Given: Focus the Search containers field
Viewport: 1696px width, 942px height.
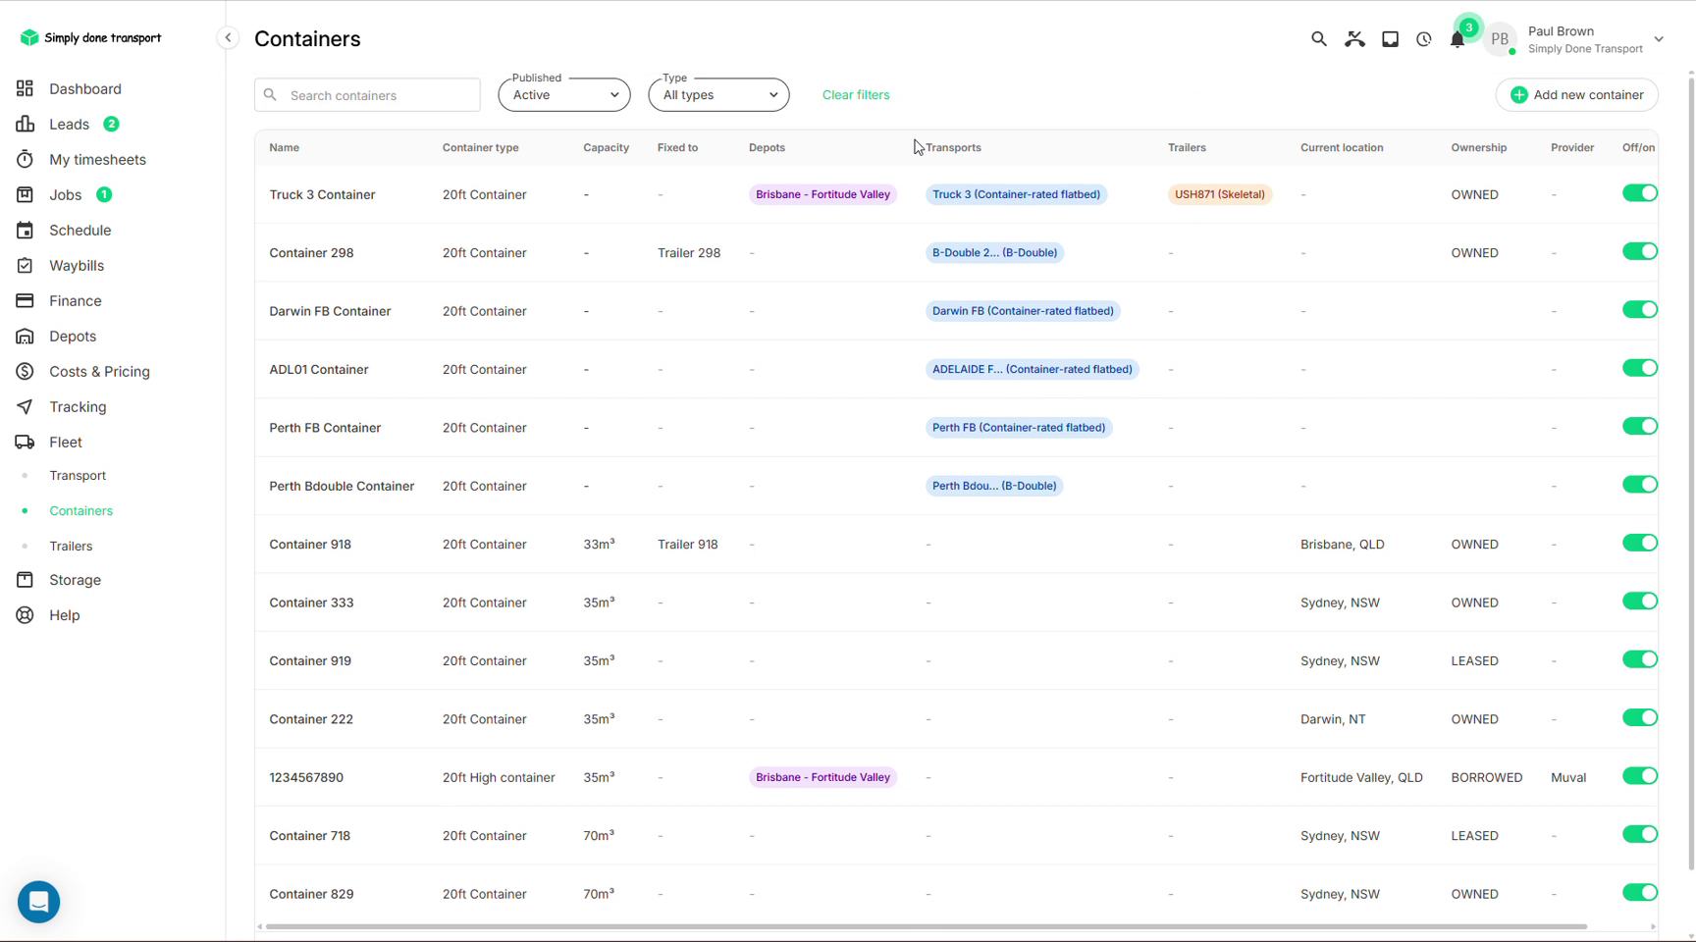Looking at the screenshot, I should [367, 95].
